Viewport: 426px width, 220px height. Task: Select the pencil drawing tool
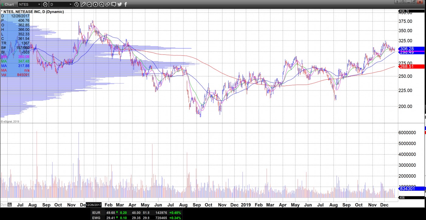[83, 4]
